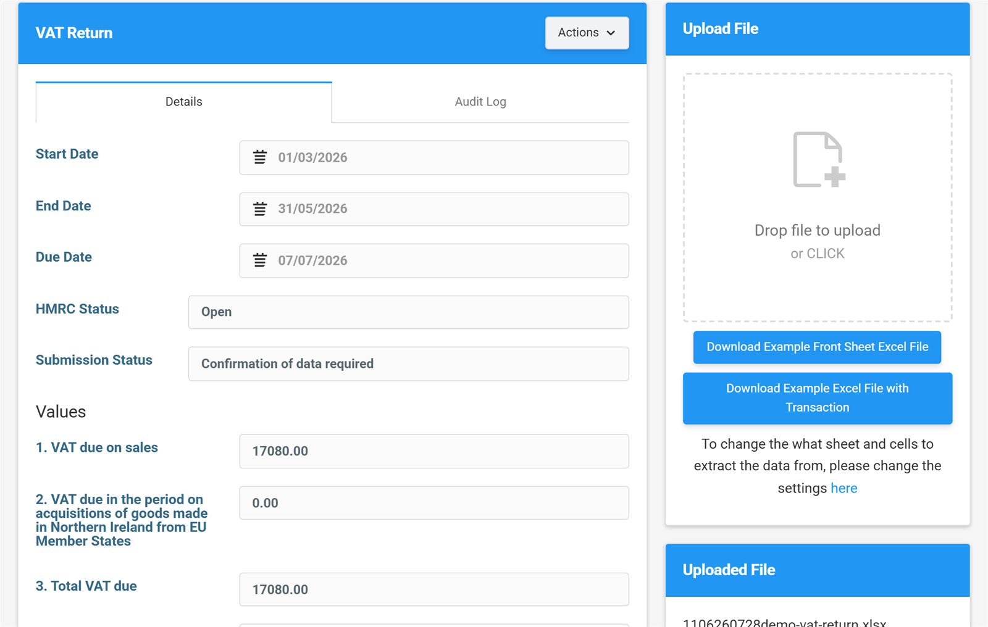The image size is (988, 627).
Task: Click the End Date label
Action: (x=63, y=206)
